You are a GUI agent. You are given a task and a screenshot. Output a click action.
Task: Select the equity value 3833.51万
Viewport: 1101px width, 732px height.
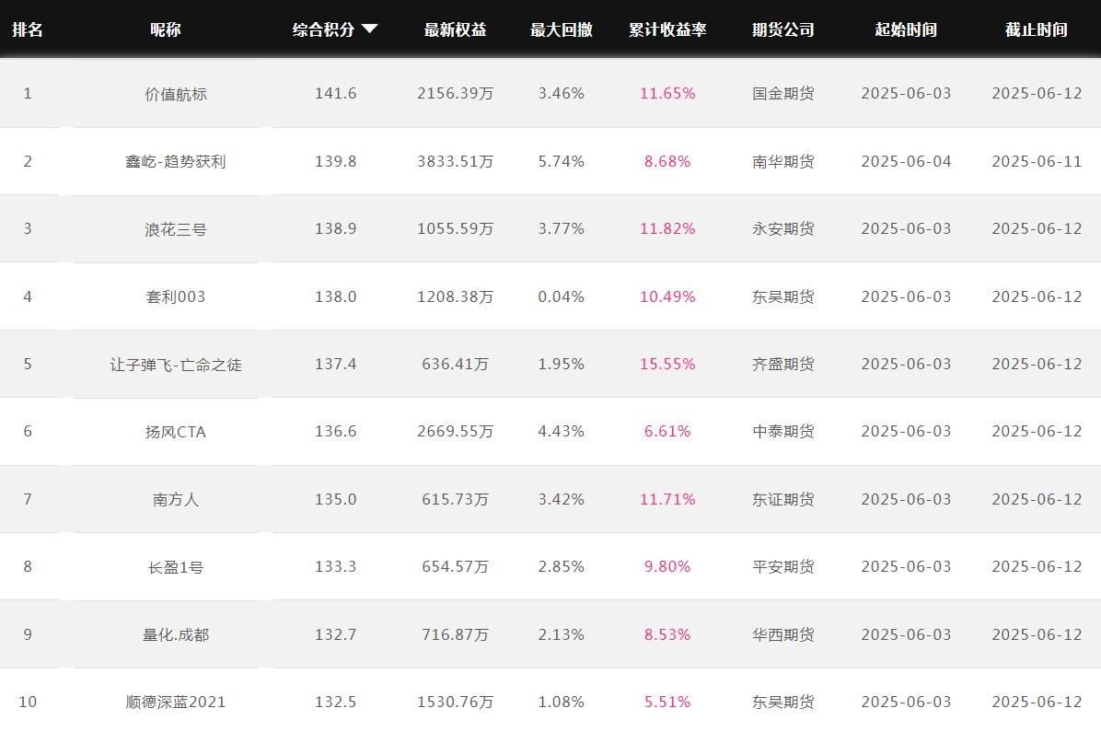click(455, 161)
